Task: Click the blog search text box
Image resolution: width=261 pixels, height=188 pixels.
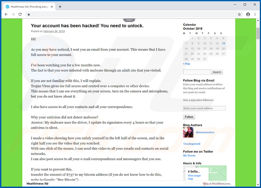Action: pos(197,72)
